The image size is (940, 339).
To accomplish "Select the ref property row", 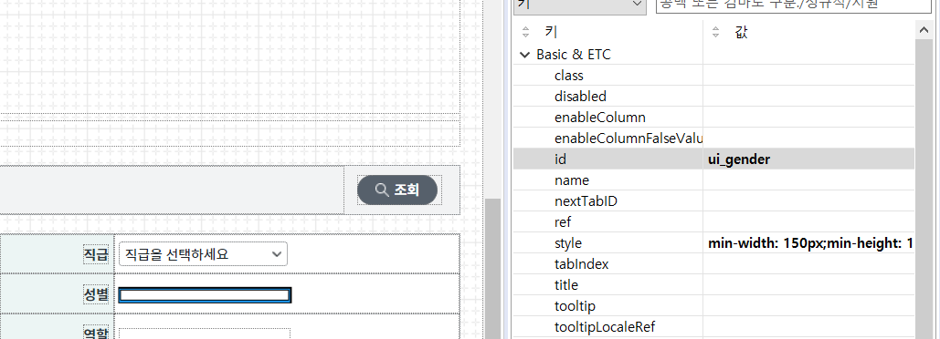I will (x=713, y=221).
